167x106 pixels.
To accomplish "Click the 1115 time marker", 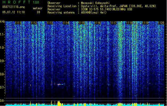I will [x=82, y=23].
